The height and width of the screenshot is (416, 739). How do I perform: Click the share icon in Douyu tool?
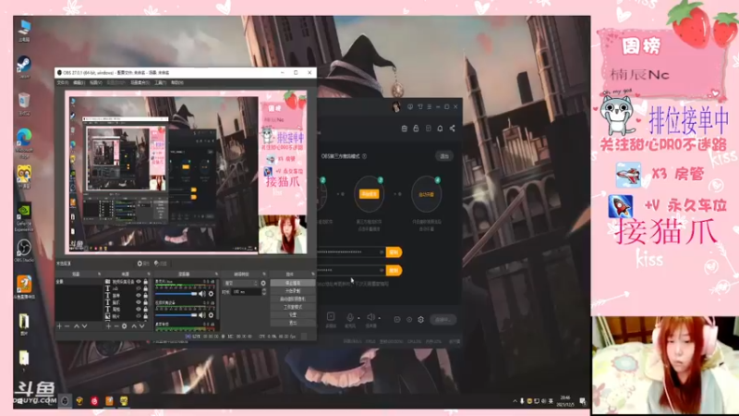pyautogui.click(x=452, y=128)
